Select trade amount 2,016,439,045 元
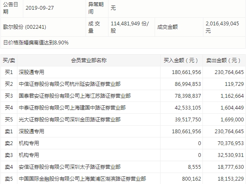This screenshot has height=184, width=247. (x=222, y=27)
